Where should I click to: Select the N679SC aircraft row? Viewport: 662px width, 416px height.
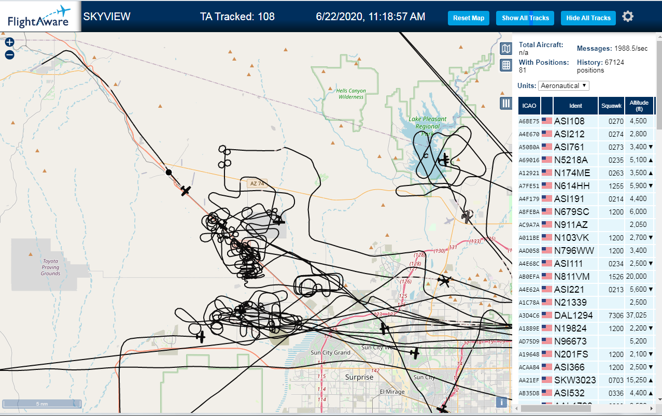coord(586,212)
